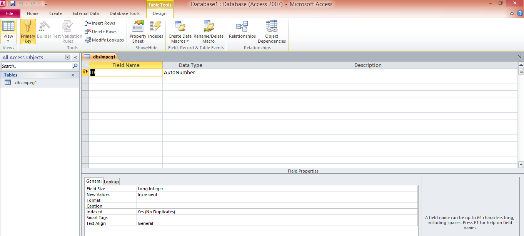Click the Field Name column header
The width and height of the screenshot is (524, 236).
126,65
